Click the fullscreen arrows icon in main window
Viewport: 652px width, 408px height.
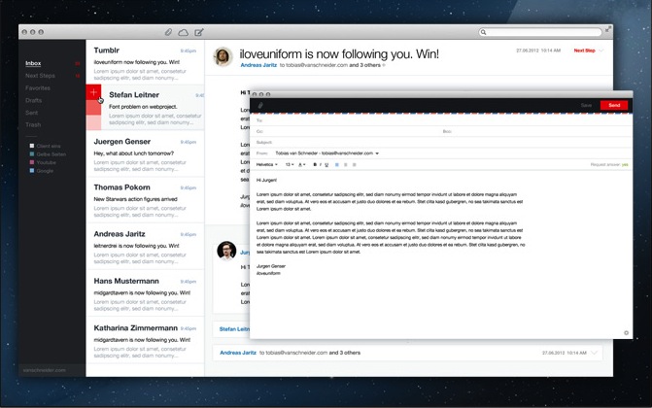[608, 29]
